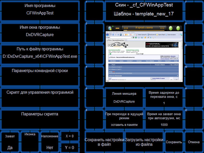Click the globe icon in preview header

tap(110, 28)
